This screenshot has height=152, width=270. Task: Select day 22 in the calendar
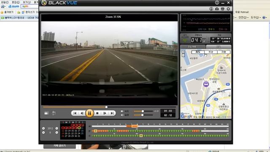73,133
